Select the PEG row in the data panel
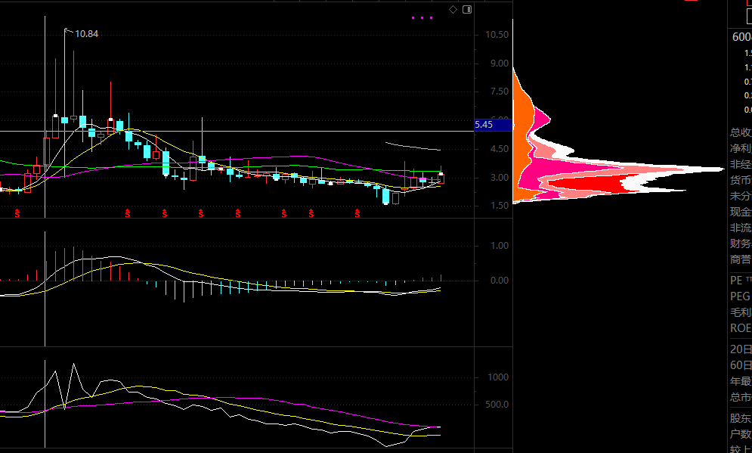 [x=741, y=296]
